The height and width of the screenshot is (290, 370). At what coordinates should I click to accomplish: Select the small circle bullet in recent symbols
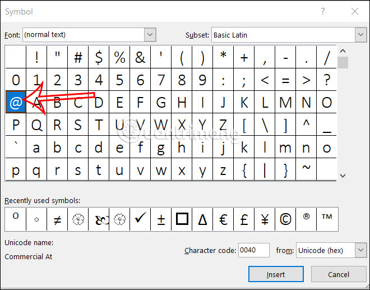(x=36, y=219)
